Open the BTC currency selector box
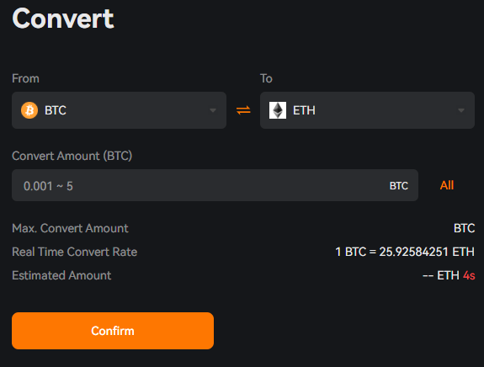This screenshot has width=484, height=367. coord(119,110)
